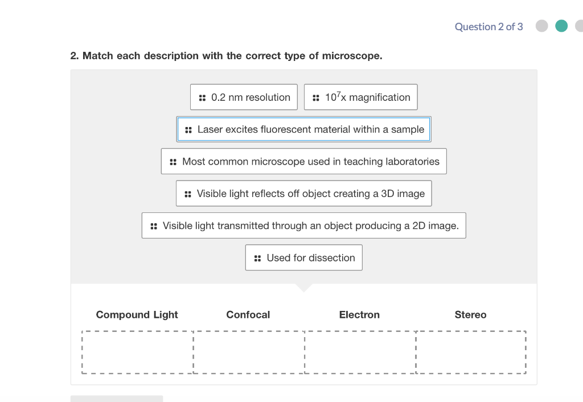
Task: Click the 'Used for dissection' tile
Action: coord(303,257)
